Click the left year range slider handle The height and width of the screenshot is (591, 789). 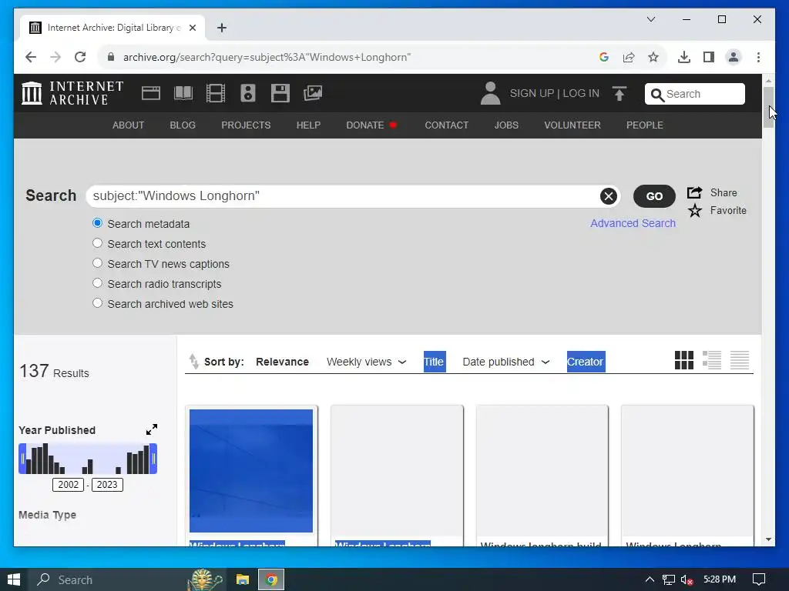pyautogui.click(x=22, y=459)
